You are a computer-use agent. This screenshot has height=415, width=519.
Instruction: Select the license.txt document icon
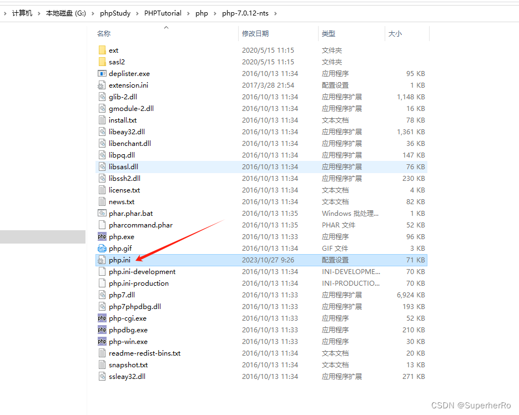pos(102,190)
